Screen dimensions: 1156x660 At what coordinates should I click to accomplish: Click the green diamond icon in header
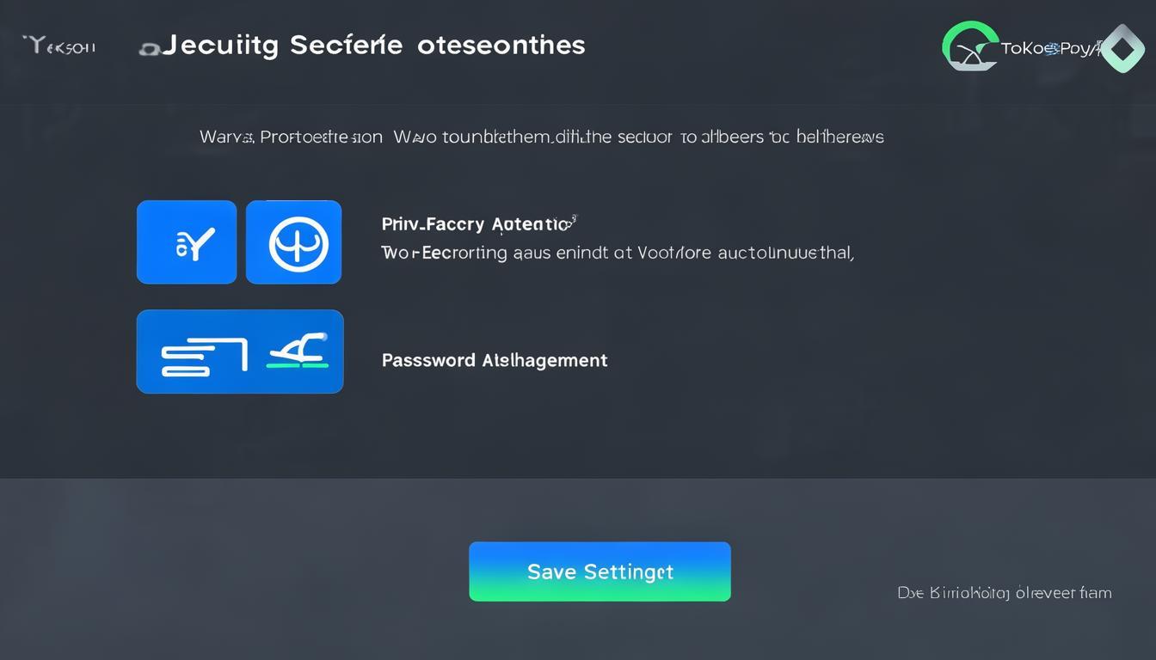[1122, 48]
